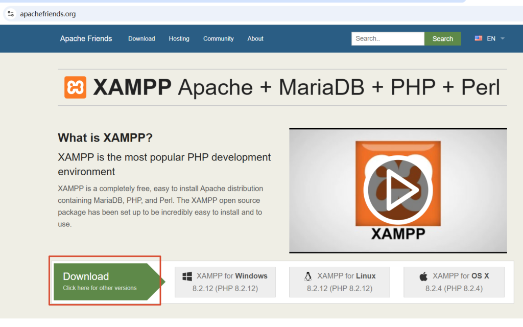Click the Windows logo icon
Viewport: 523px width, 327px height.
pos(187,276)
